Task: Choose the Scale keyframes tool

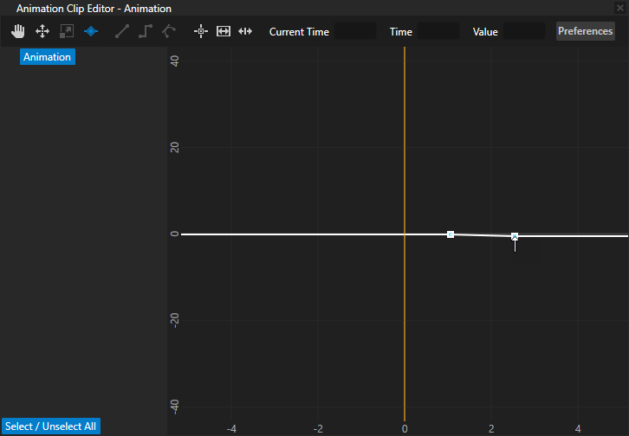Action: point(67,31)
